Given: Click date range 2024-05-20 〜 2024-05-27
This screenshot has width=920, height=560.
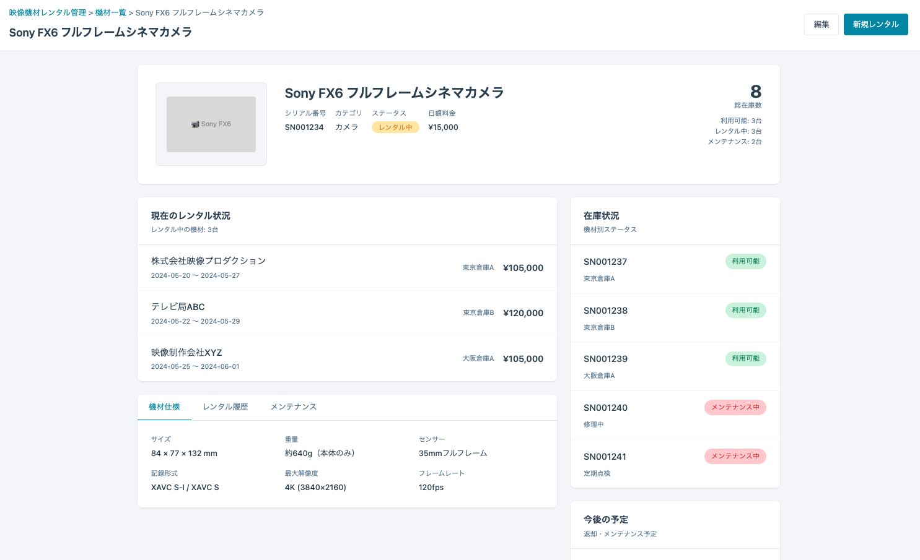Looking at the screenshot, I should click(195, 276).
